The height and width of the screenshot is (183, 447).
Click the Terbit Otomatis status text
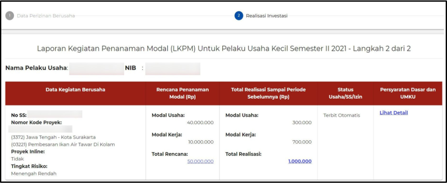(341, 115)
